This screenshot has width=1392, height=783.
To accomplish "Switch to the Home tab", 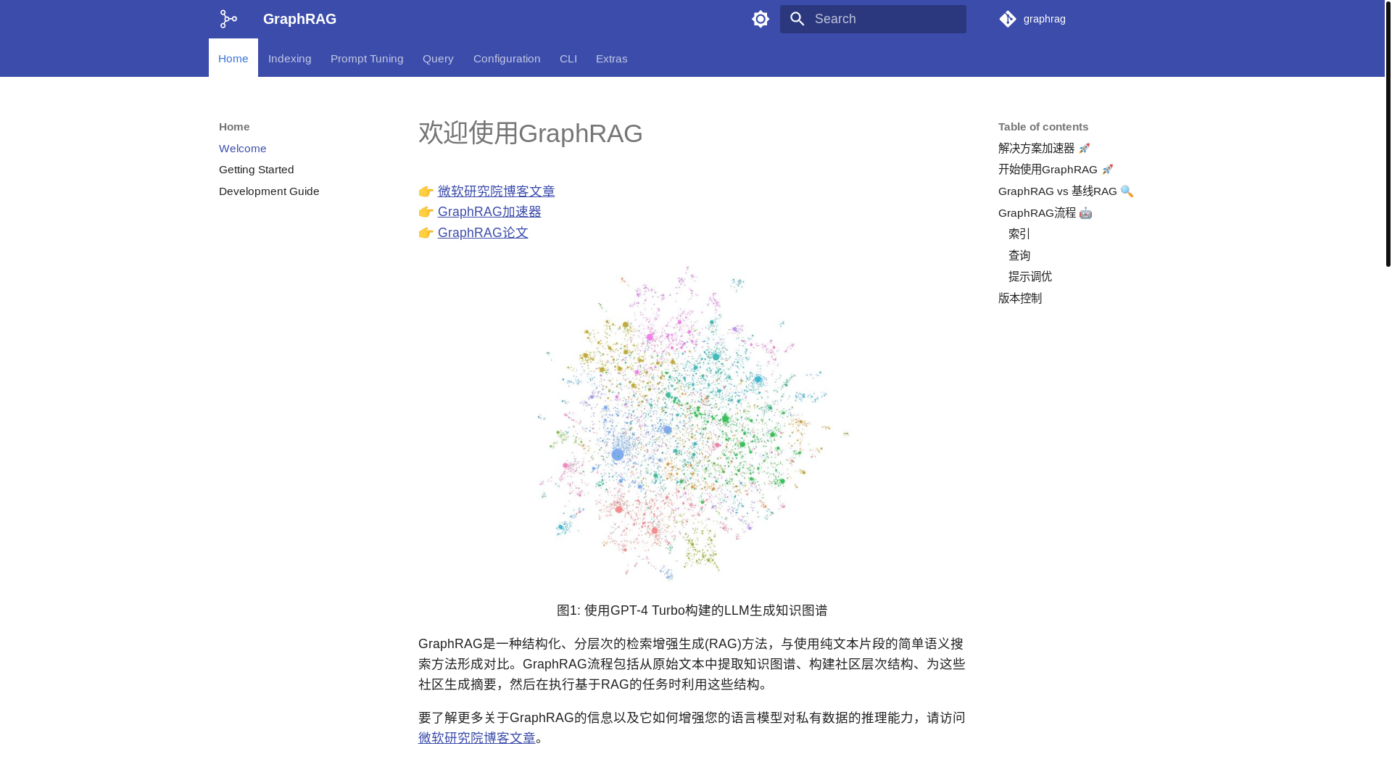I will tap(233, 58).
